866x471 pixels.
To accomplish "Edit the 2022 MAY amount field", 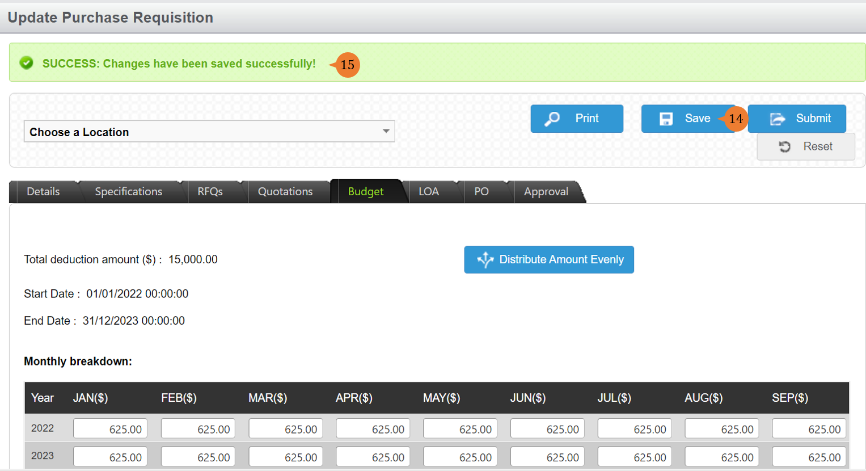I will [x=460, y=429].
